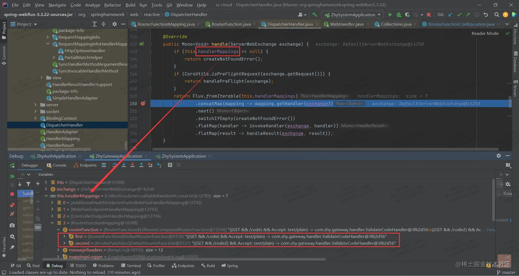Click Step Into in the debugger toolbar
The height and width of the screenshot is (276, 519).
pyautogui.click(x=124, y=165)
